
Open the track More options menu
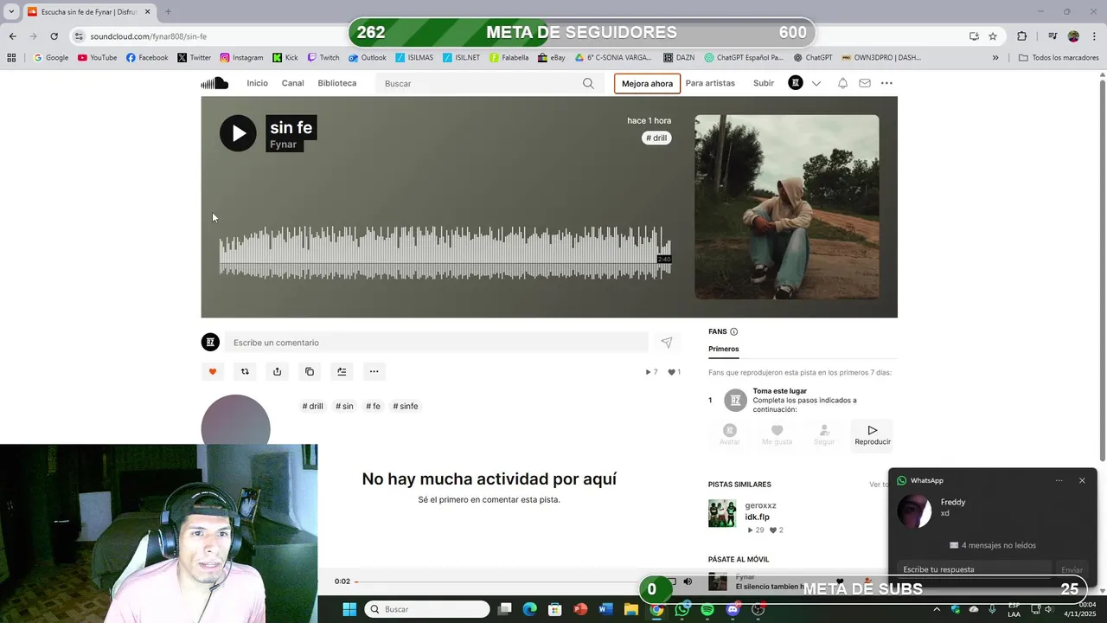click(x=374, y=371)
